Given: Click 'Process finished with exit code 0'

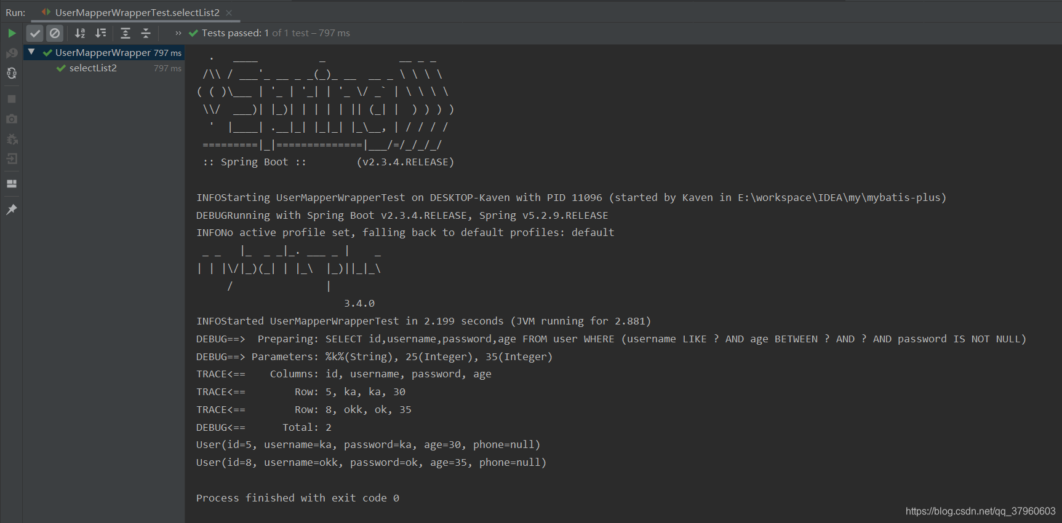Looking at the screenshot, I should 298,498.
